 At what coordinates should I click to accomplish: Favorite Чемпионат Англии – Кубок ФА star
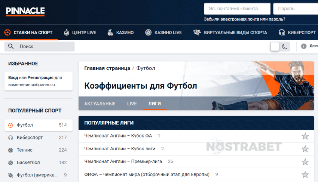305,136
